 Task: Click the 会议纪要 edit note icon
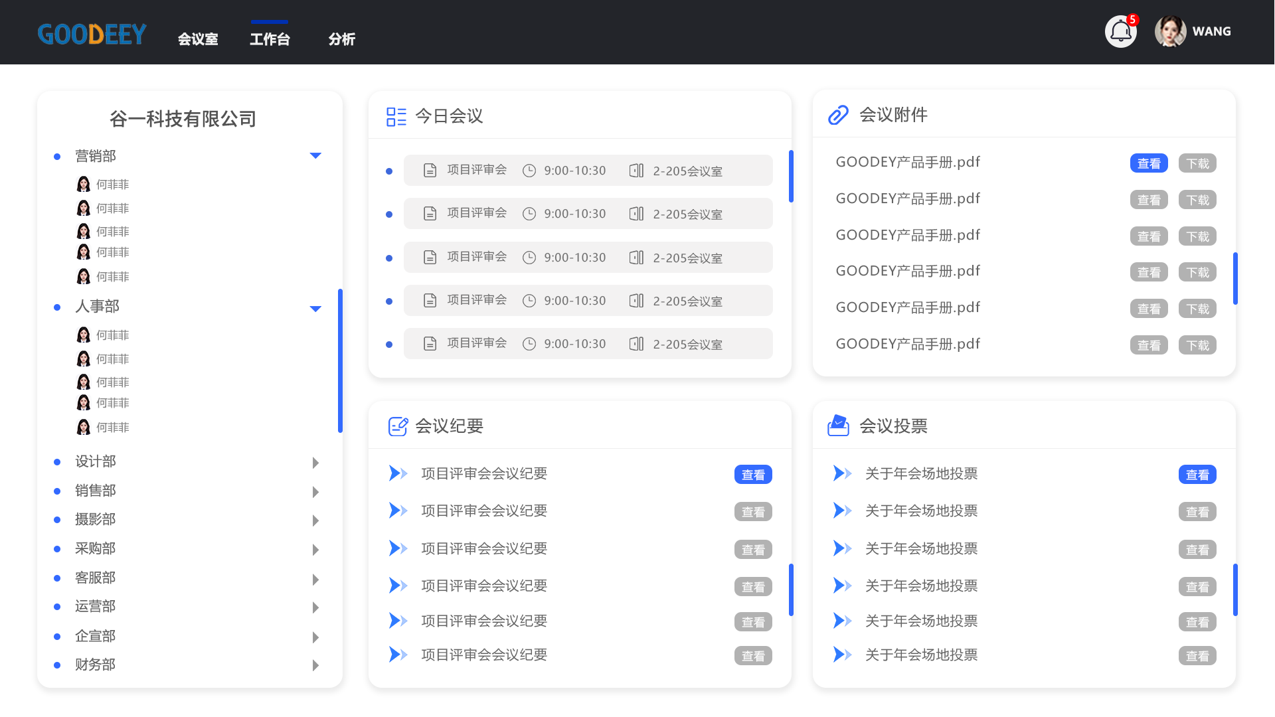pyautogui.click(x=398, y=426)
